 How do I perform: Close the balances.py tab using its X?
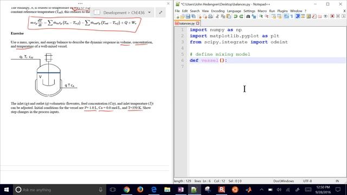197,23
